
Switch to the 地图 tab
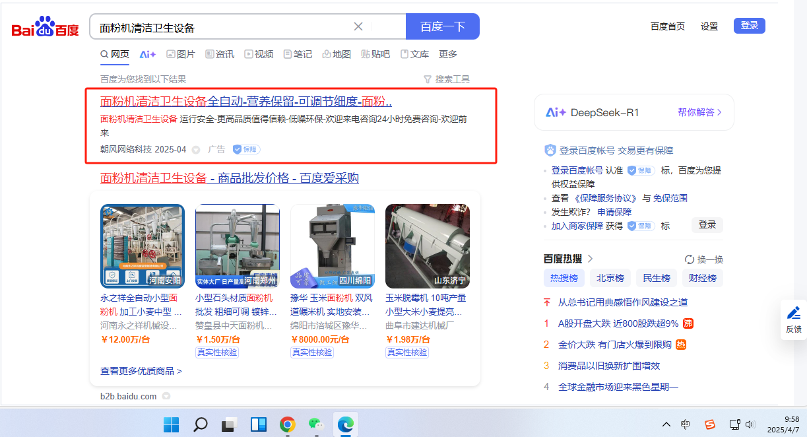pos(337,54)
